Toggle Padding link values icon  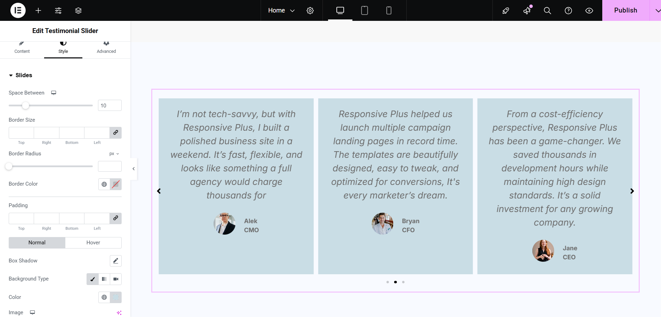[x=116, y=218]
